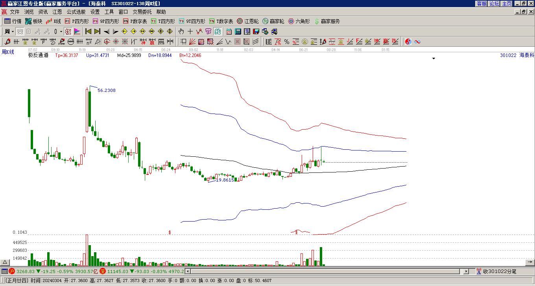
Task: Click the purple 节 icon
Action: [x=208, y=31]
